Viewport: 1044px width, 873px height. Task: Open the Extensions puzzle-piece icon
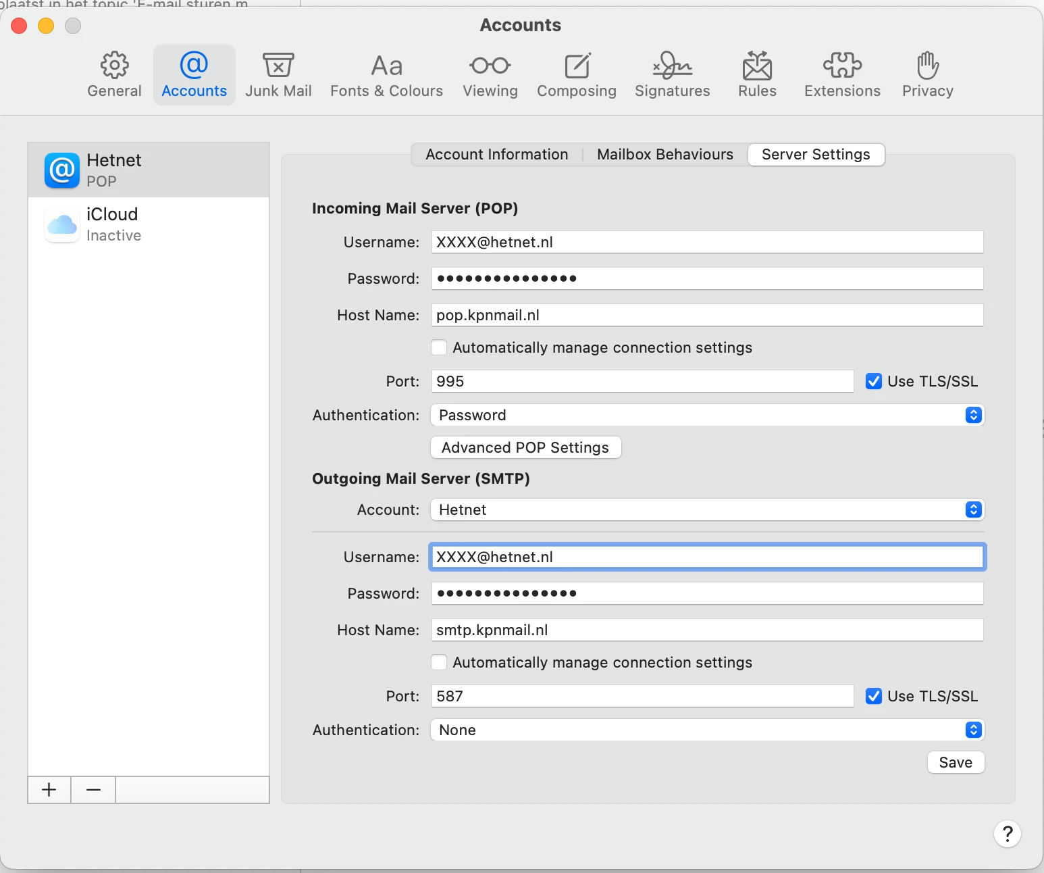[842, 66]
